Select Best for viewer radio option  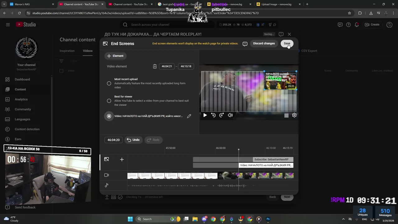tap(109, 101)
